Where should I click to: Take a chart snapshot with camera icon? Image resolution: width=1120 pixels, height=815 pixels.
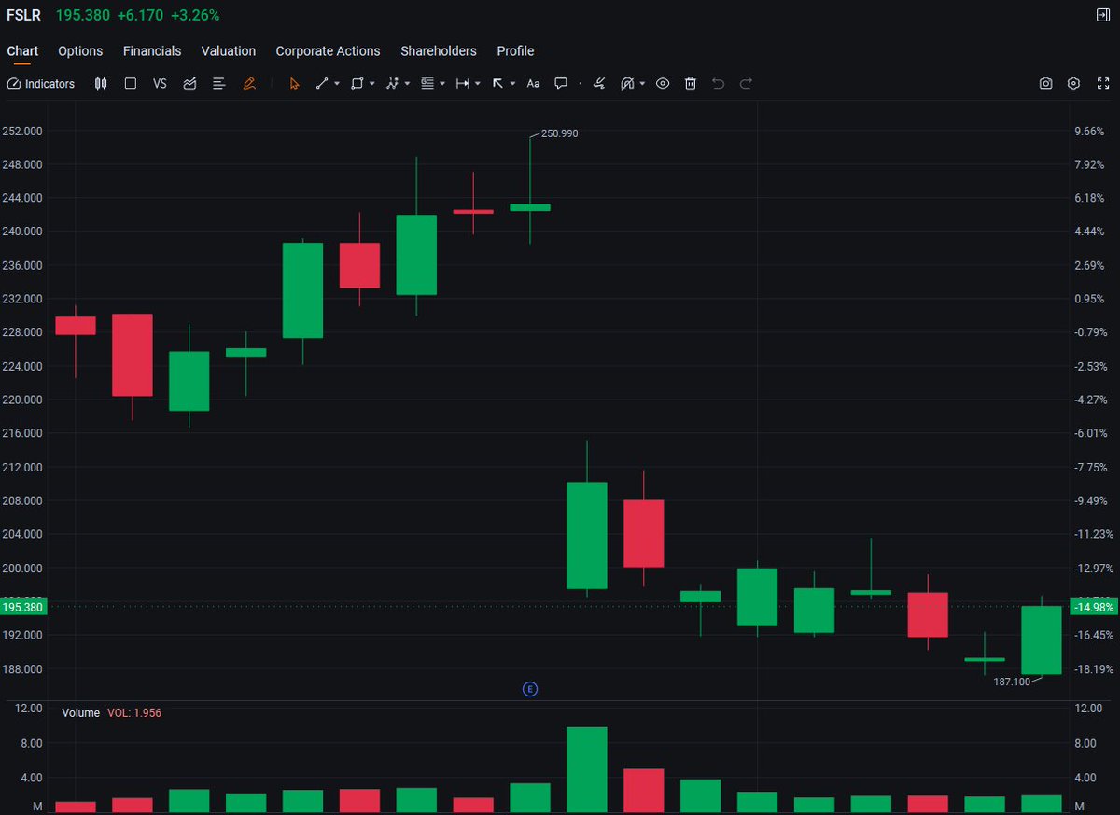click(x=1046, y=83)
